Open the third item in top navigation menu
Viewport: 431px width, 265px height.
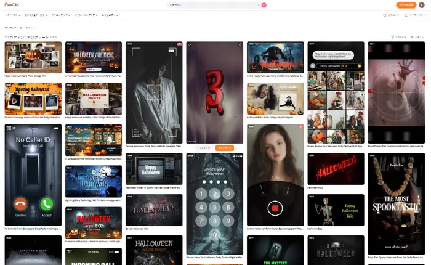60,14
